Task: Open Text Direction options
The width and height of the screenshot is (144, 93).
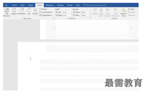Action: click(x=7, y=12)
